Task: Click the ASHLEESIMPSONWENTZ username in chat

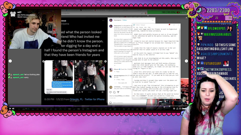Action: coord(217,54)
